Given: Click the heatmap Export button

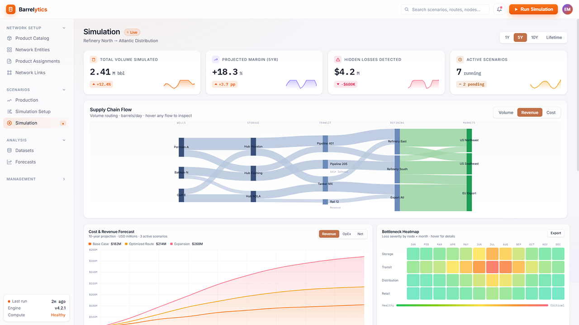Looking at the screenshot, I should click(x=556, y=233).
